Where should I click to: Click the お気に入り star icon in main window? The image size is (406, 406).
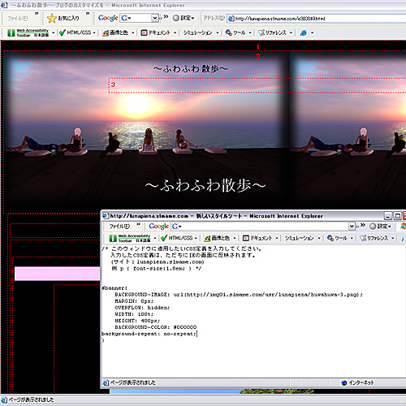pos(51,19)
